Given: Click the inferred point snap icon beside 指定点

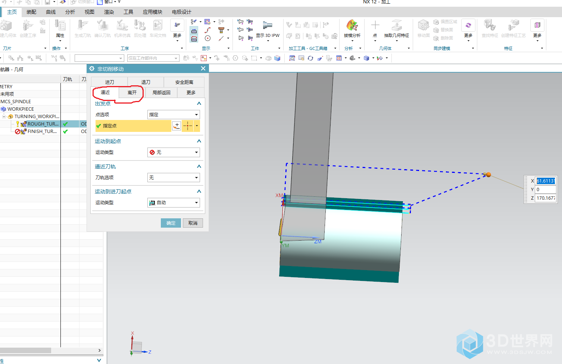Looking at the screenshot, I should point(188,126).
